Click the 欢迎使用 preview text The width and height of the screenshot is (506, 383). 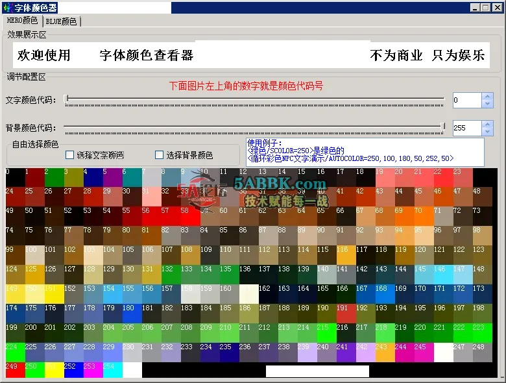coord(44,55)
